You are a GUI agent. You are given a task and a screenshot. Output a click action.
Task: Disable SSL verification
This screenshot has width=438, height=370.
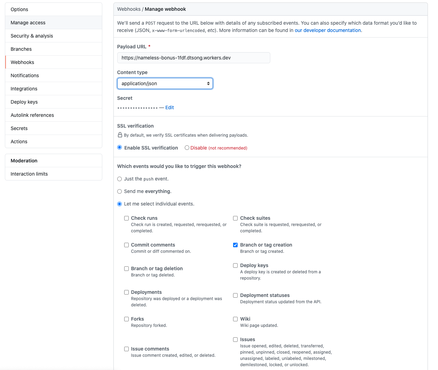(x=187, y=147)
